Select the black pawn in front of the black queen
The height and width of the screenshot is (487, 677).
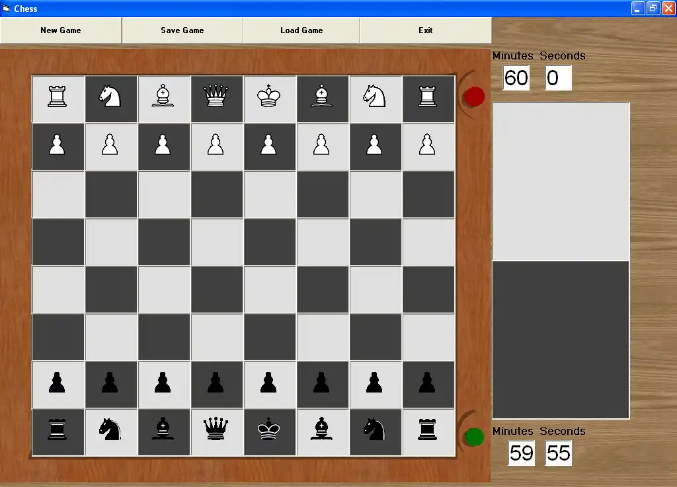pos(216,383)
